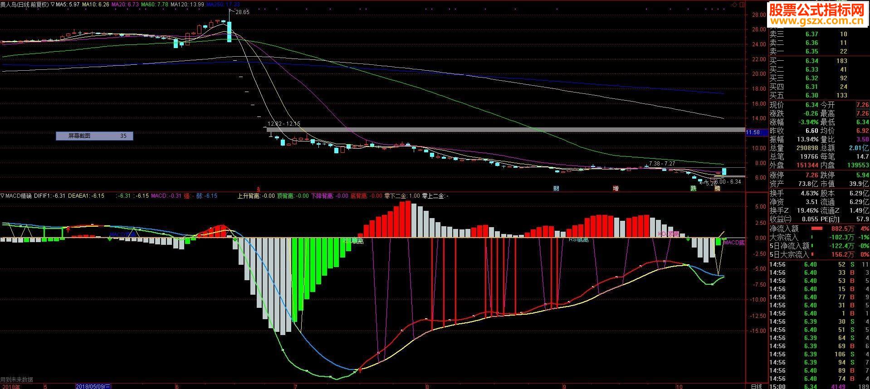Click the 买四 6.31 order row
Screen dimensions: 870x389
click(819, 87)
